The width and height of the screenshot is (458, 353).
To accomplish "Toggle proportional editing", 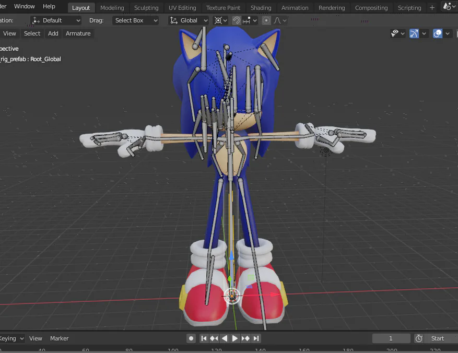I will point(266,20).
